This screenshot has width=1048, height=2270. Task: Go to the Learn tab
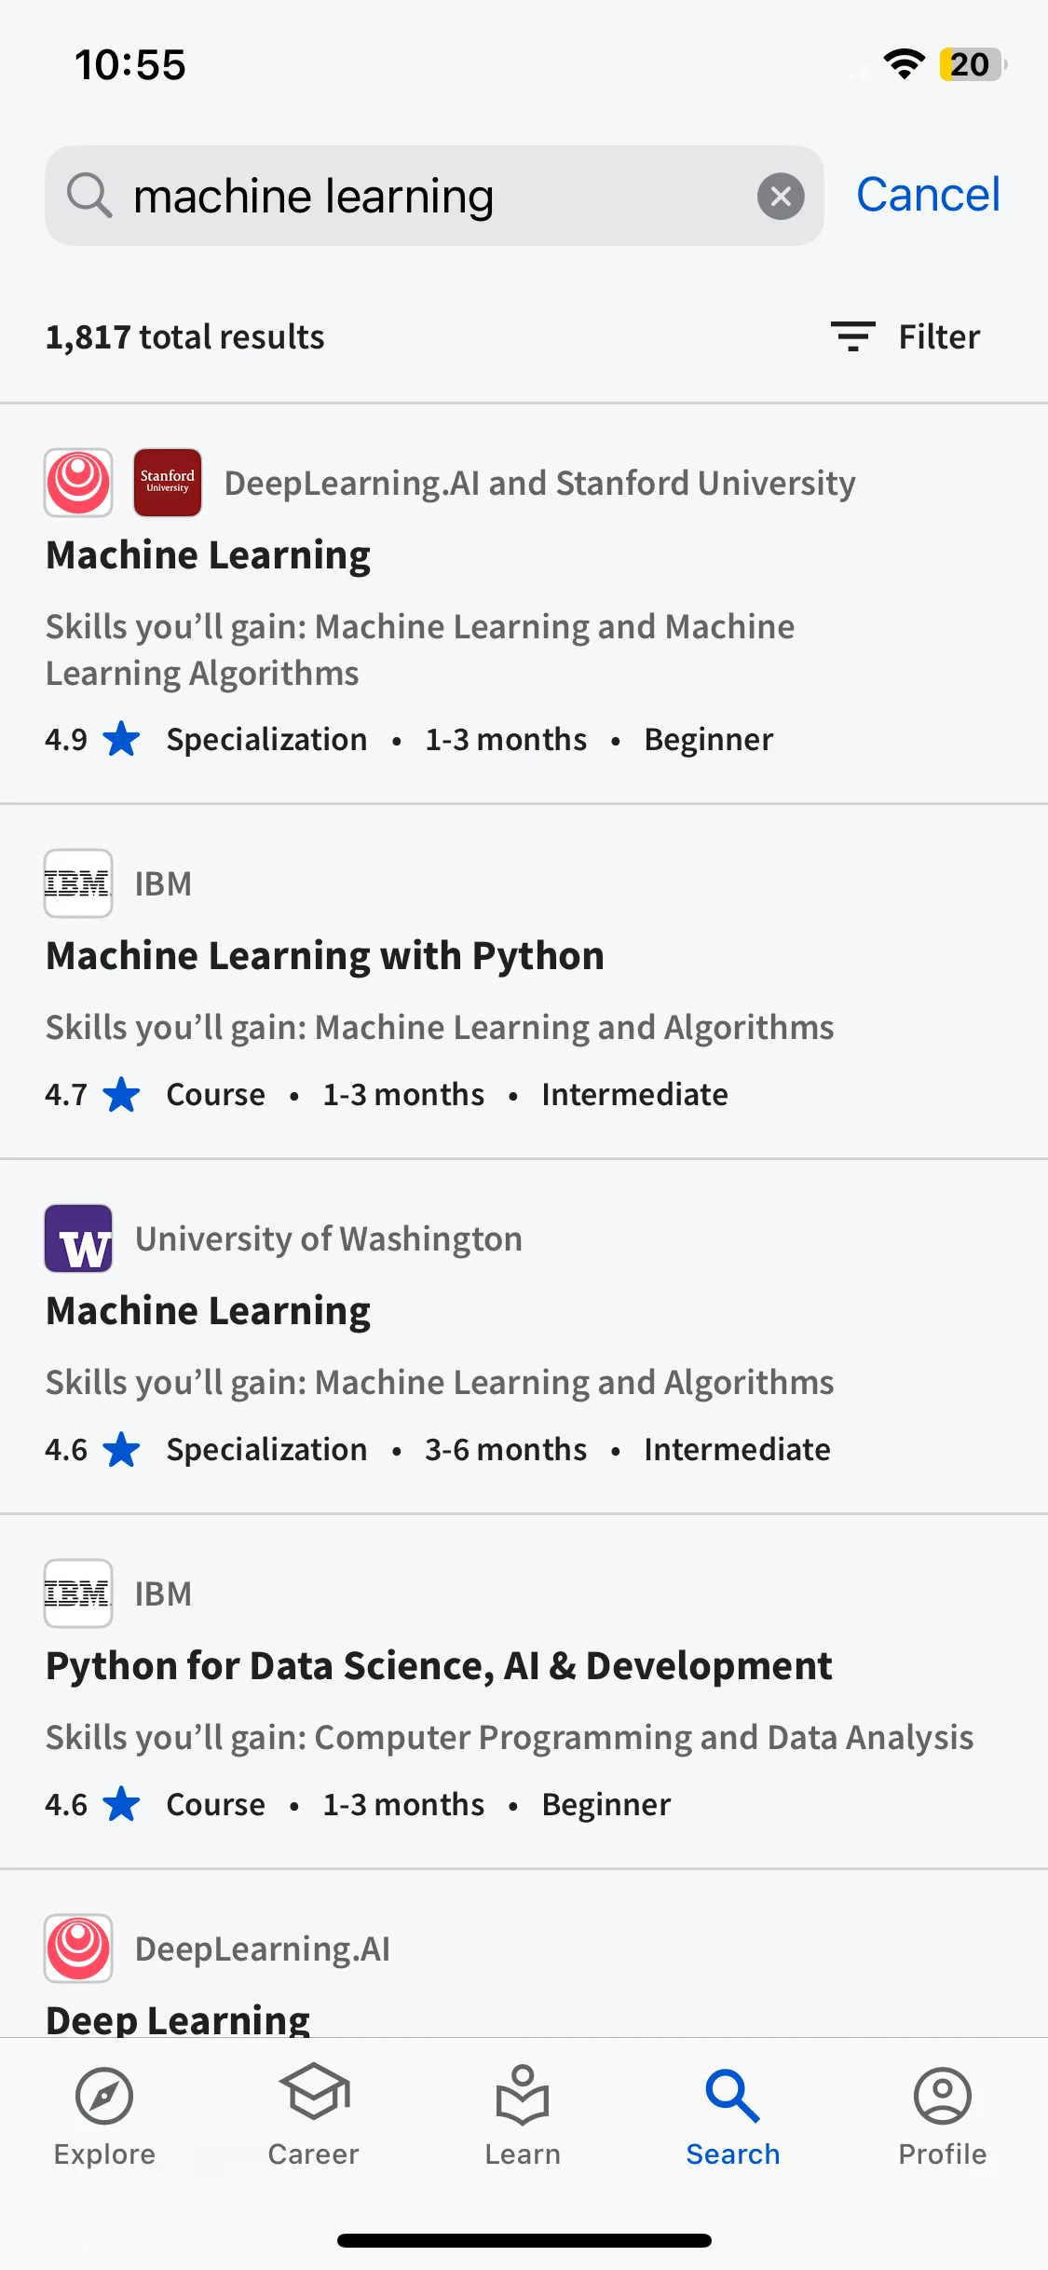tap(523, 2116)
